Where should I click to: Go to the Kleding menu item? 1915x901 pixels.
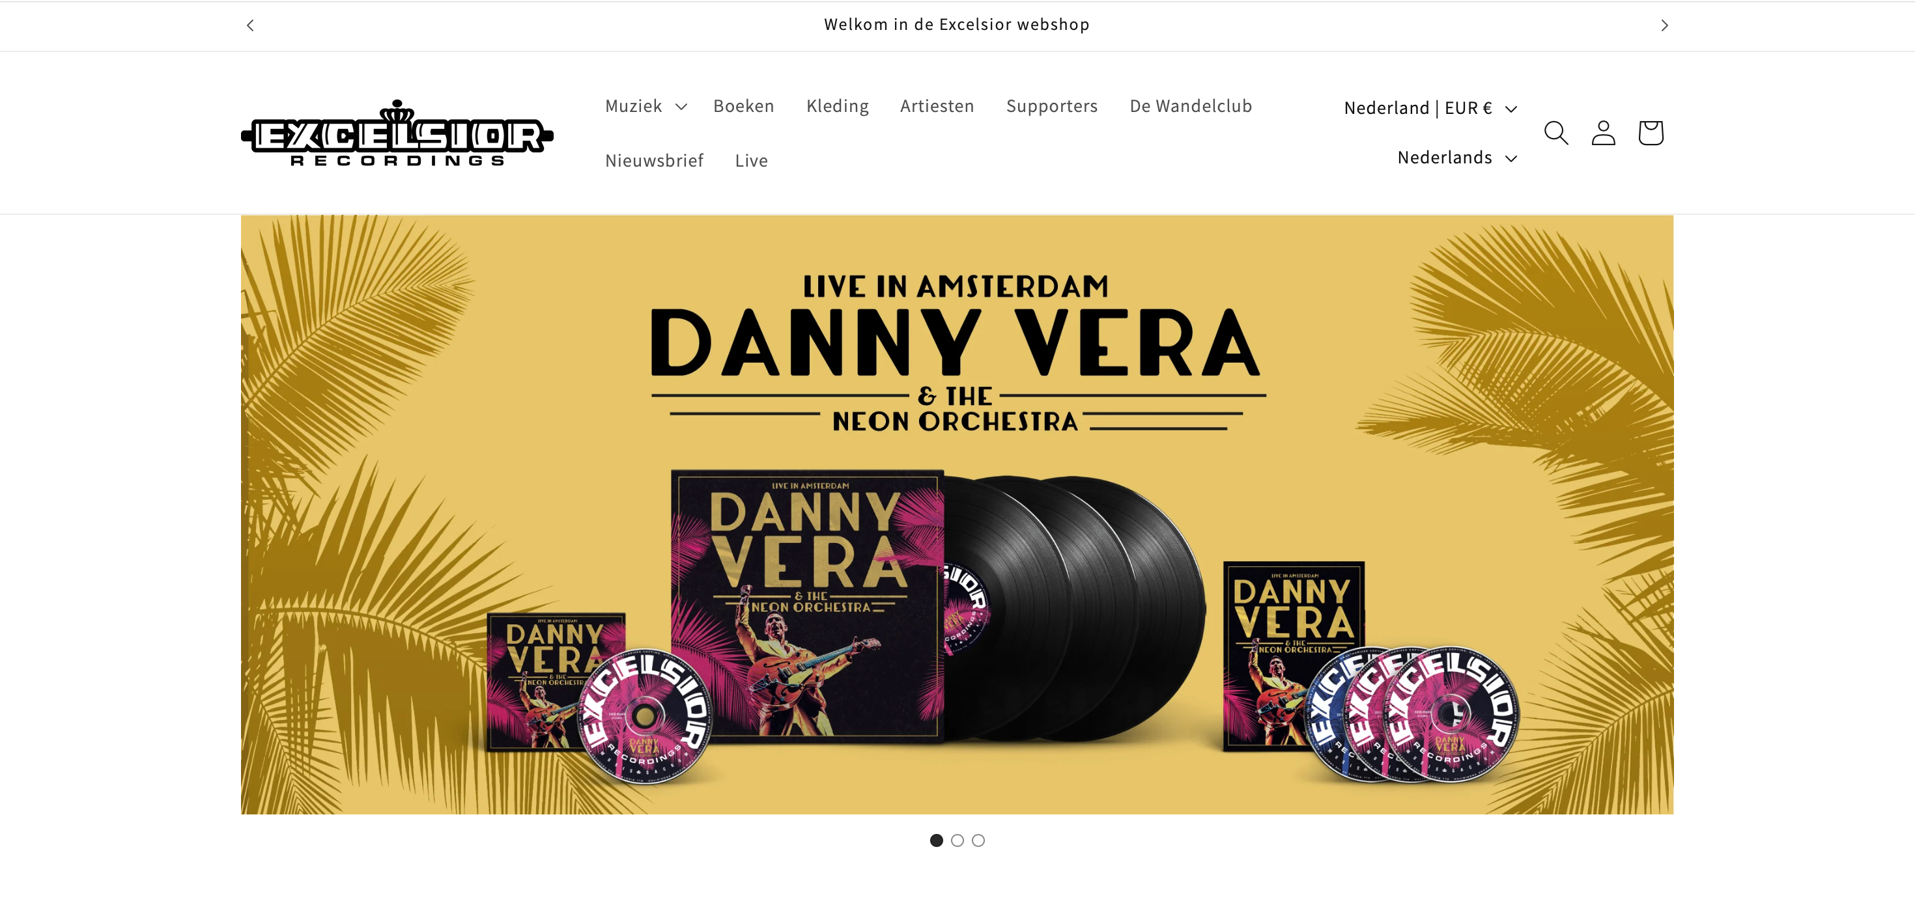coord(838,106)
